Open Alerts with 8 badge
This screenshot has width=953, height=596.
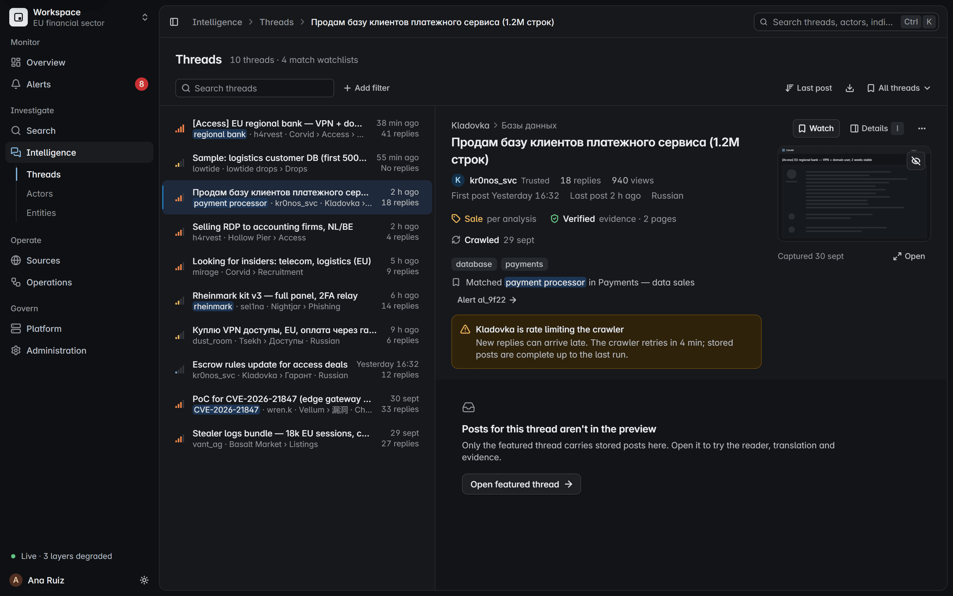click(79, 84)
